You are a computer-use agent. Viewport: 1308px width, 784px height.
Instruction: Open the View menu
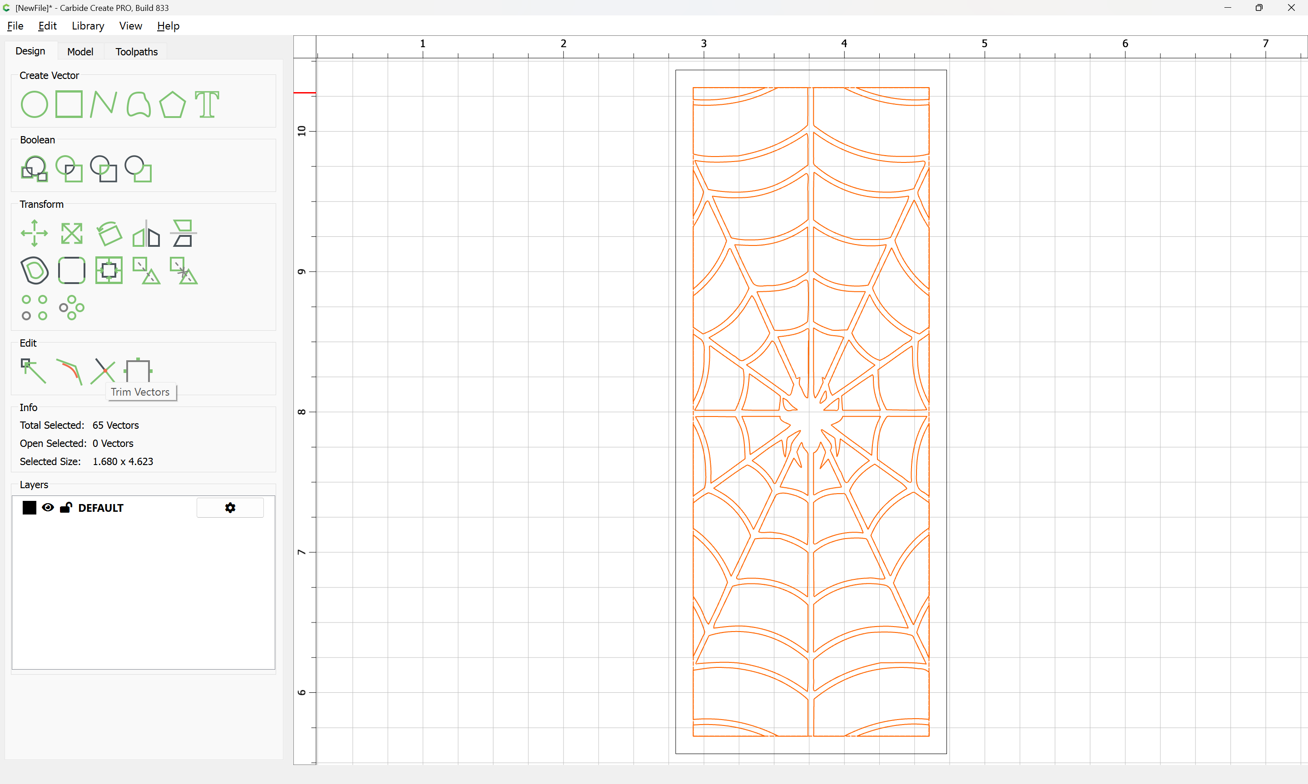point(130,26)
